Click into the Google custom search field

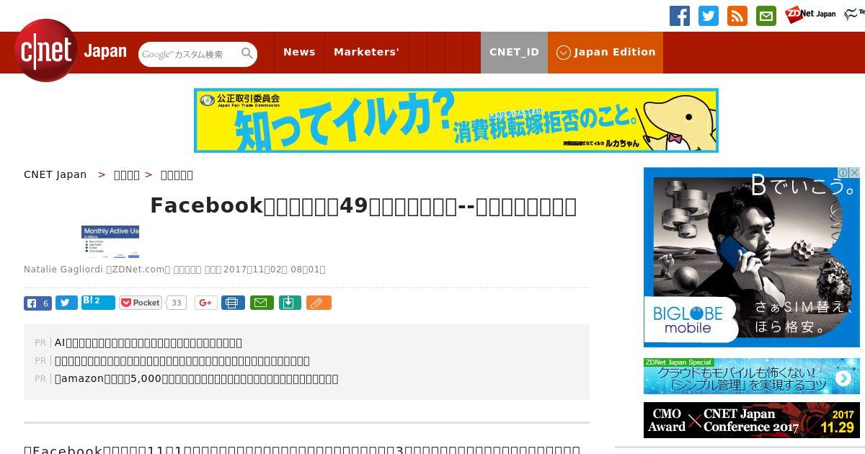coord(189,54)
